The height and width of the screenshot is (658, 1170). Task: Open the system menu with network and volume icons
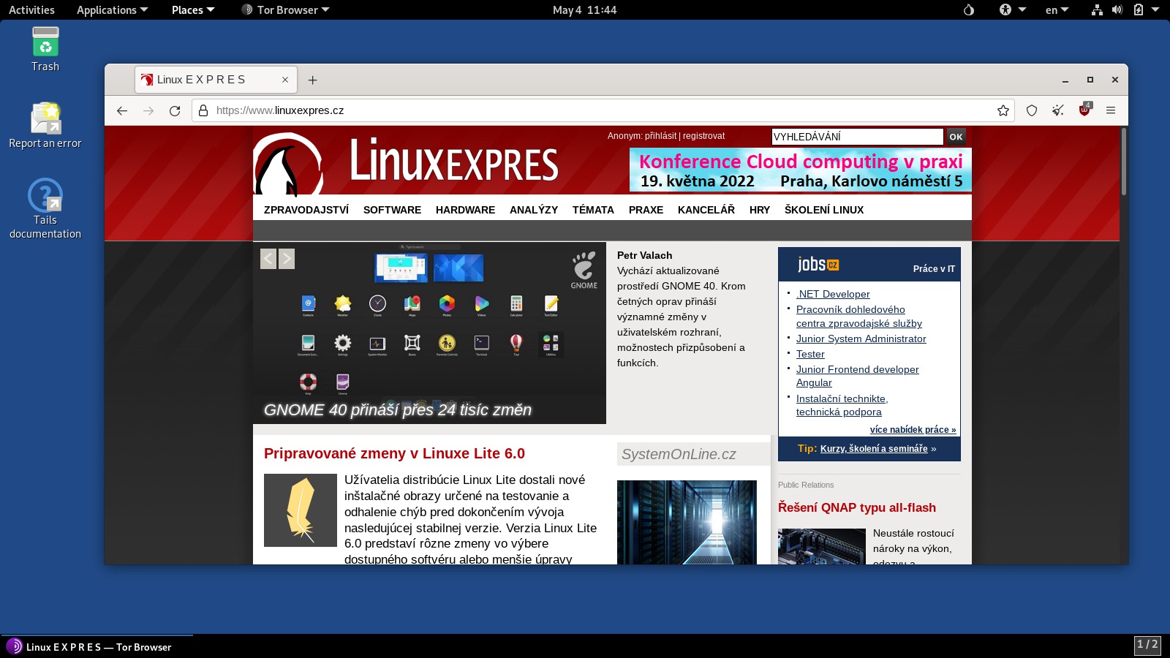pyautogui.click(x=1125, y=10)
